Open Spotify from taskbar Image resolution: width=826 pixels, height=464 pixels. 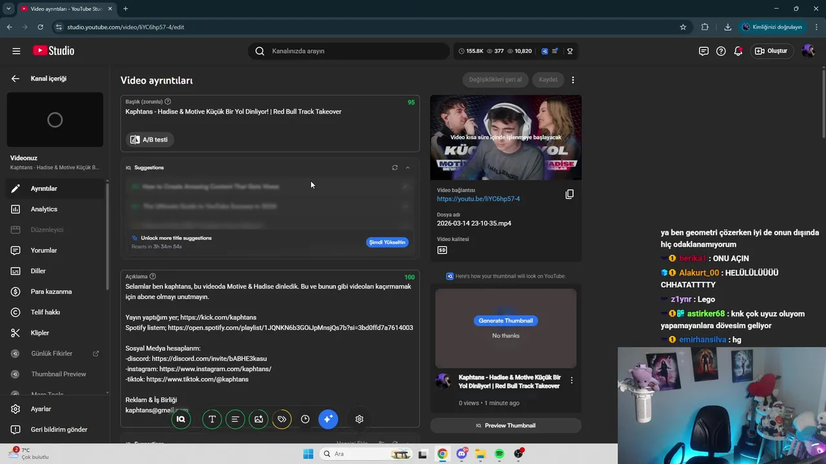[x=499, y=454]
